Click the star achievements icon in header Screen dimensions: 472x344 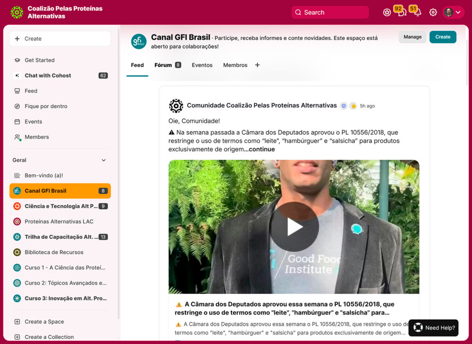387,12
